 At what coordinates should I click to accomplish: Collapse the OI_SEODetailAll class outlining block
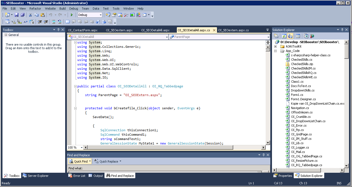tap(75, 86)
